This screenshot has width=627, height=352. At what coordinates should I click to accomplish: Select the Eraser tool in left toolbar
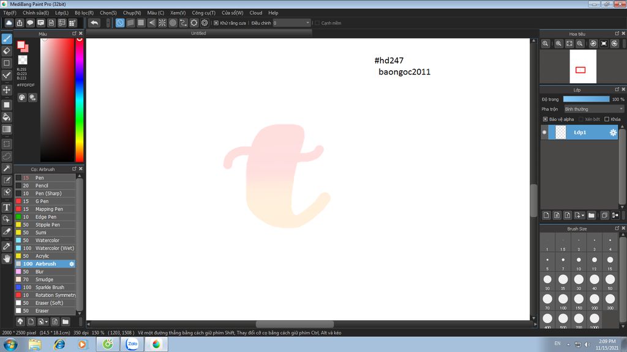click(7, 51)
